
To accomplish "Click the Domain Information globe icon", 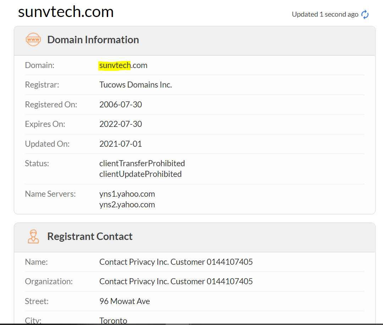I will click(x=33, y=39).
